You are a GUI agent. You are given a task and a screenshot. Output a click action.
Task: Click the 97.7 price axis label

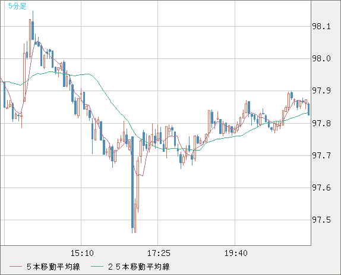tap(321, 155)
